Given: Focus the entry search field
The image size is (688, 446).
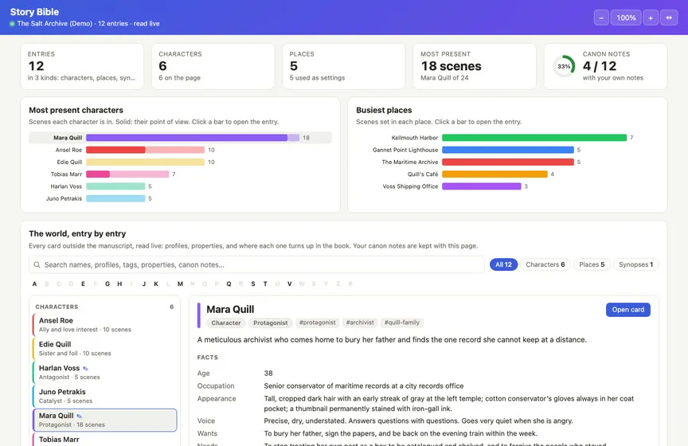Looking at the screenshot, I should (256, 264).
